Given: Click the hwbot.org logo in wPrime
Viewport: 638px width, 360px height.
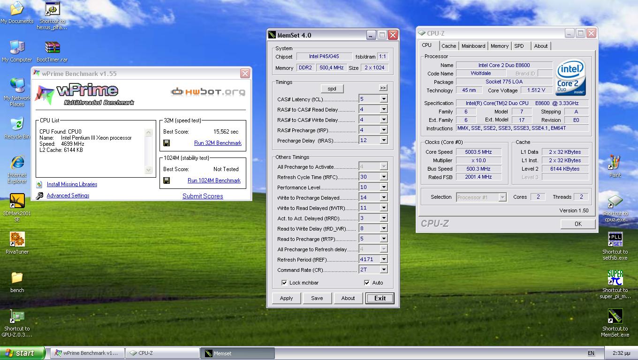Looking at the screenshot, I should click(x=208, y=92).
